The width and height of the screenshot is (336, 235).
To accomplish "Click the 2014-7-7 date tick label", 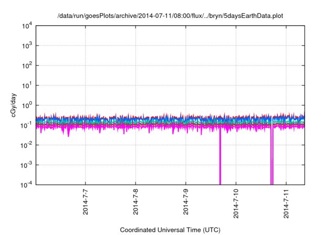I will [x=85, y=202].
